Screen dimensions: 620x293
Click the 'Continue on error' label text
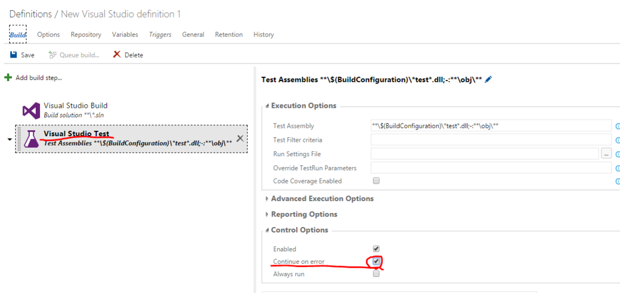coord(298,262)
